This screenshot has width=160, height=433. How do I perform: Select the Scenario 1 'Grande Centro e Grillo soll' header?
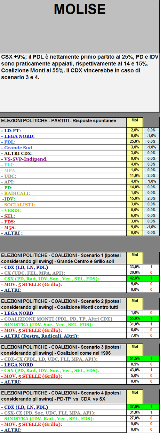[63, 258]
